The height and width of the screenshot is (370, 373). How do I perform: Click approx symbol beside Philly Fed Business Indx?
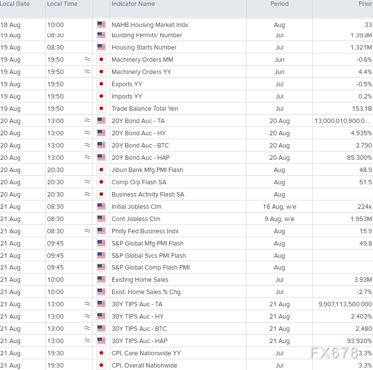click(x=87, y=231)
